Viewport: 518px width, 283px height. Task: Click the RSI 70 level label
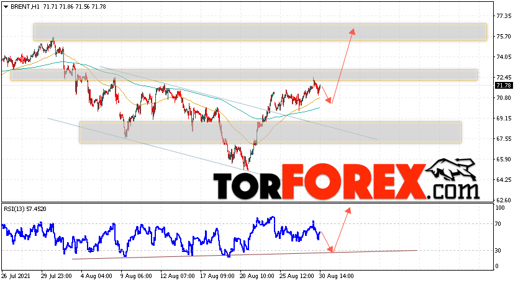pyautogui.click(x=499, y=224)
